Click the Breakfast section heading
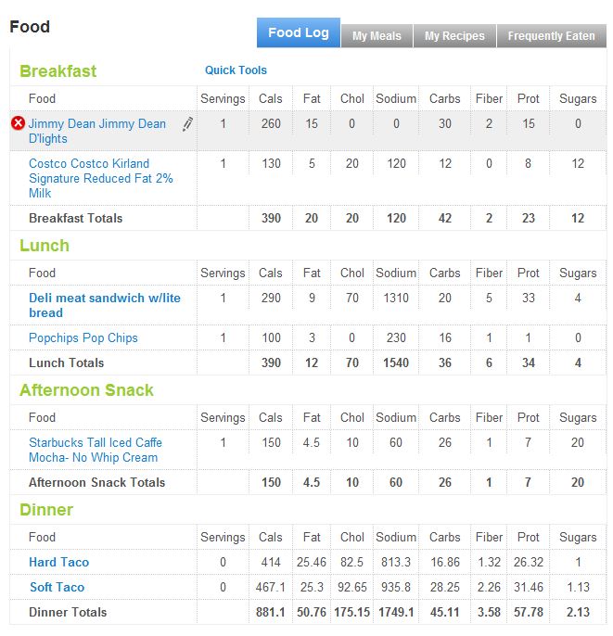This screenshot has height=636, width=613. point(57,71)
